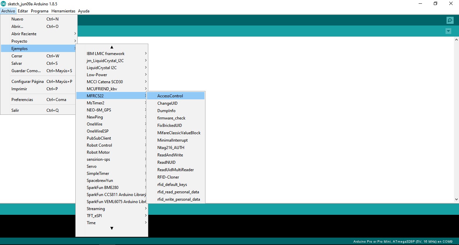Click the Arduino logo in the title bar
The height and width of the screenshot is (245, 459).
tap(3, 4)
